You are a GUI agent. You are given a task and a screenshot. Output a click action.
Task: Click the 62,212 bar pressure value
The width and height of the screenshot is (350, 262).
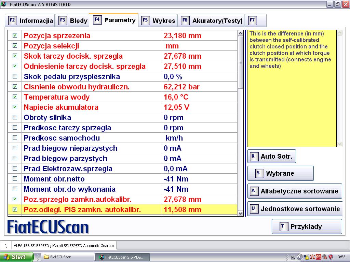pos(181,87)
